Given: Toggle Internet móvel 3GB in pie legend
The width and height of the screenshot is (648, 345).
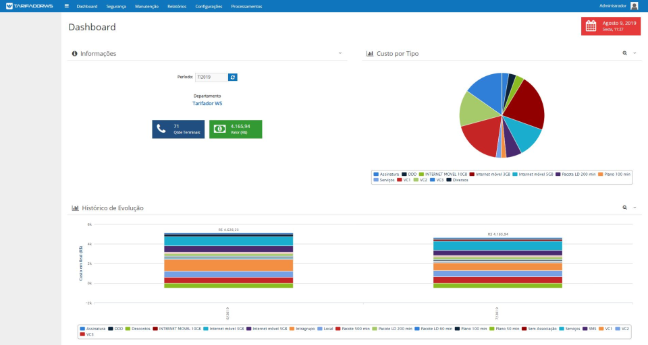Looking at the screenshot, I should (x=490, y=174).
